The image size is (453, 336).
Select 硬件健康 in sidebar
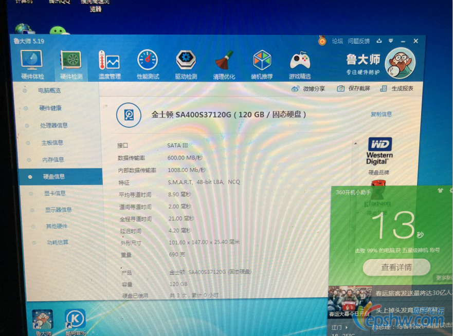point(50,108)
